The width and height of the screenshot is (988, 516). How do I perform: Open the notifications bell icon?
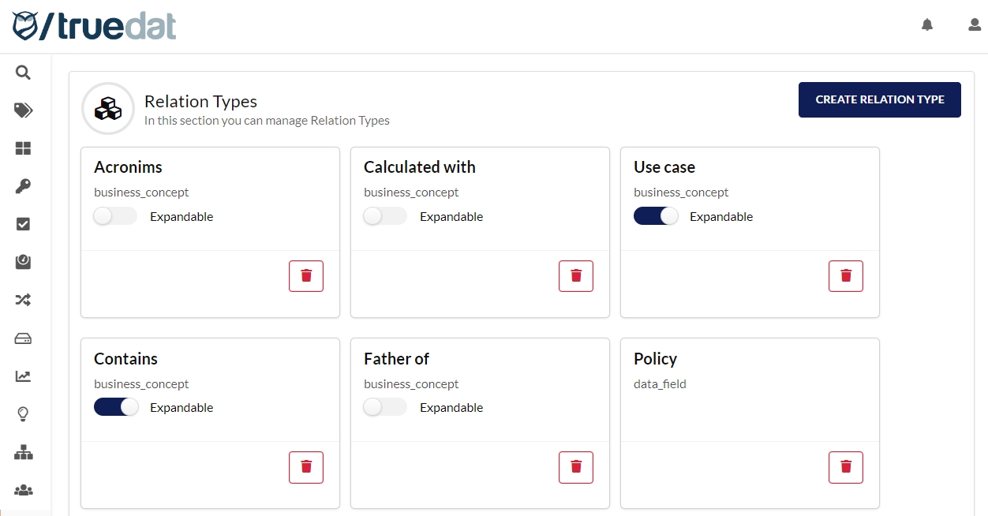tap(927, 25)
